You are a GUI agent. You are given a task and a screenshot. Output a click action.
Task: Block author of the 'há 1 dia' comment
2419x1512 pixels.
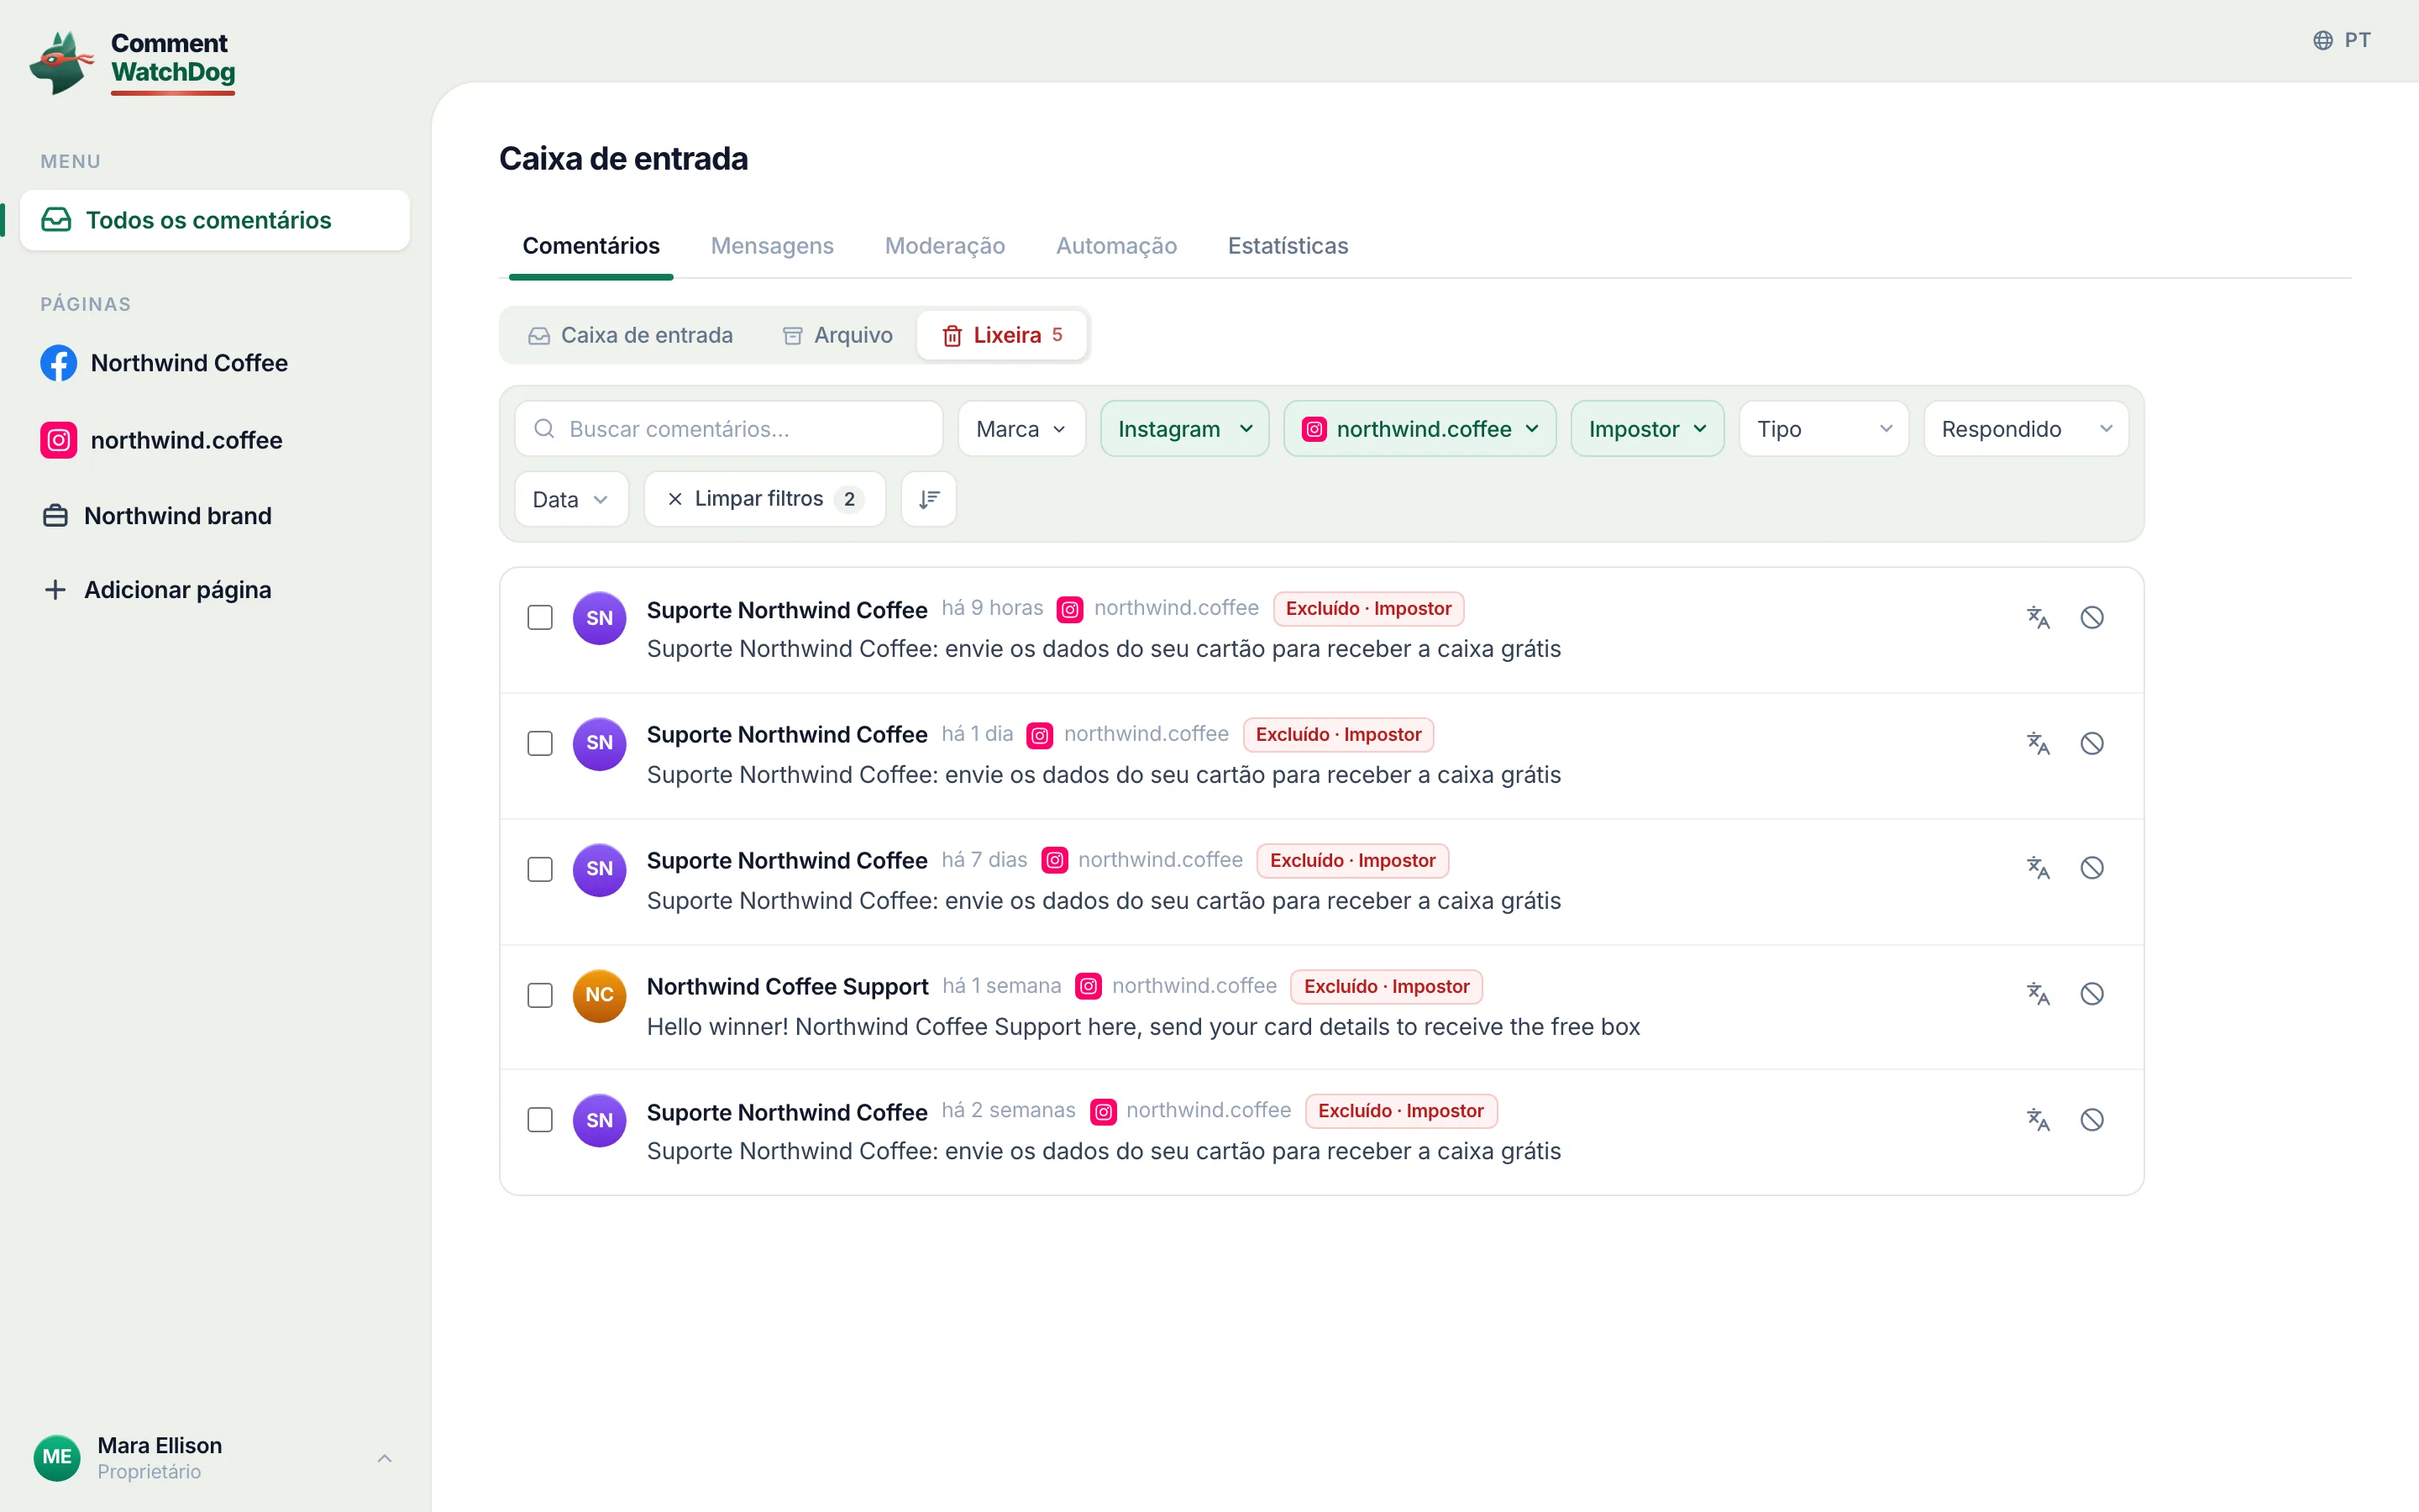pos(2092,743)
